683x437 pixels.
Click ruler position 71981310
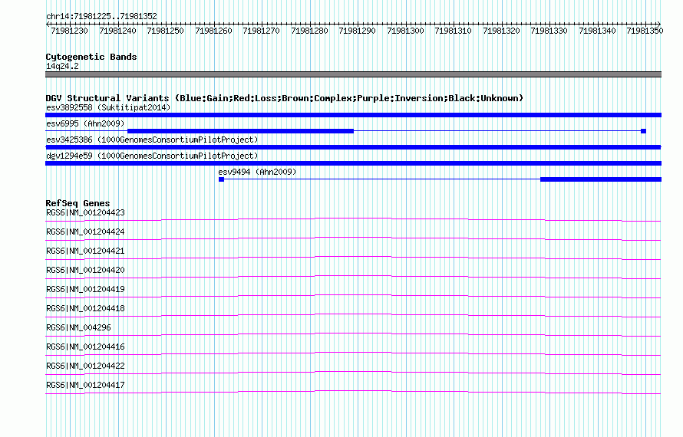[453, 31]
